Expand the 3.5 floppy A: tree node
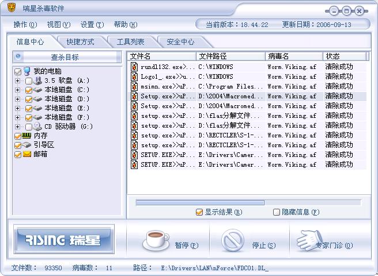The width and height of the screenshot is (378, 276). (x=17, y=81)
